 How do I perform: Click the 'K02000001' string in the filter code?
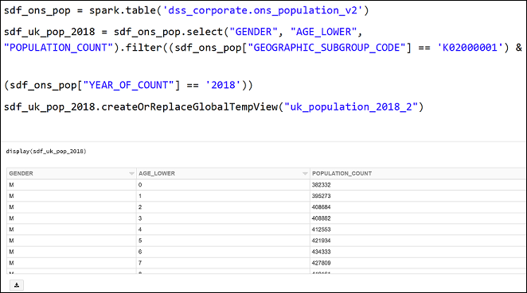click(470, 48)
